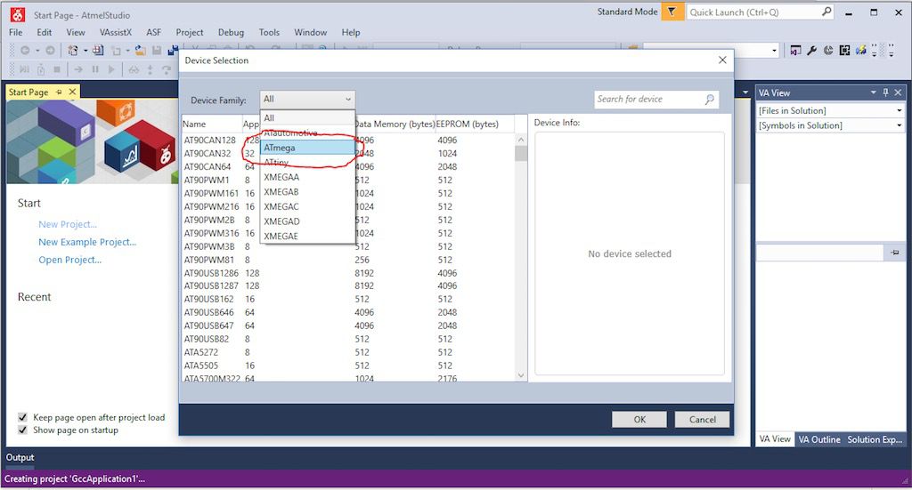Select XMEGAE in the family list
The image size is (912, 490).
click(x=307, y=237)
